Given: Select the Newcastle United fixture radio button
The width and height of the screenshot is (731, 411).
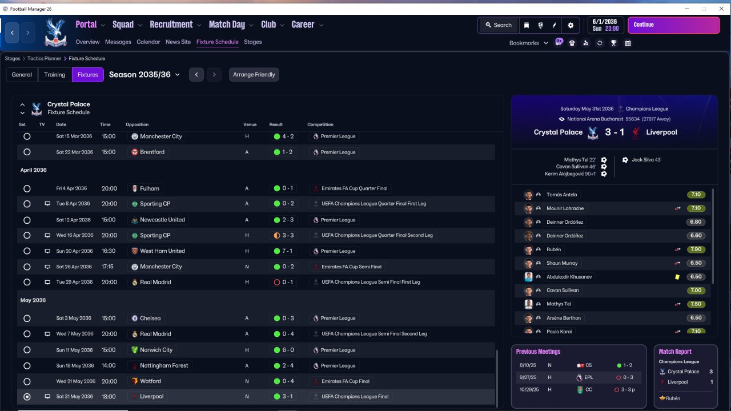Looking at the screenshot, I should point(27,220).
